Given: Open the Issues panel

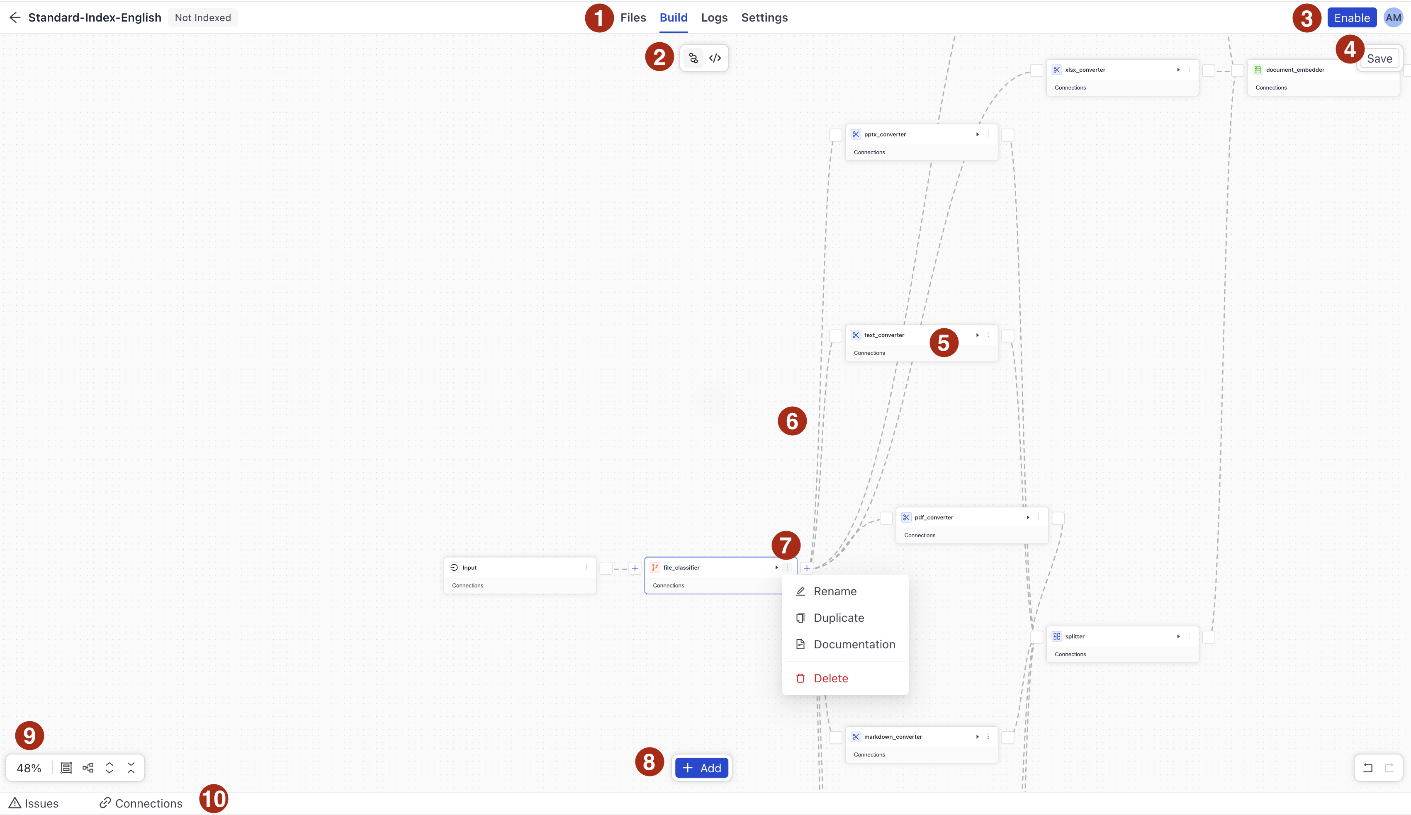Looking at the screenshot, I should 34,803.
